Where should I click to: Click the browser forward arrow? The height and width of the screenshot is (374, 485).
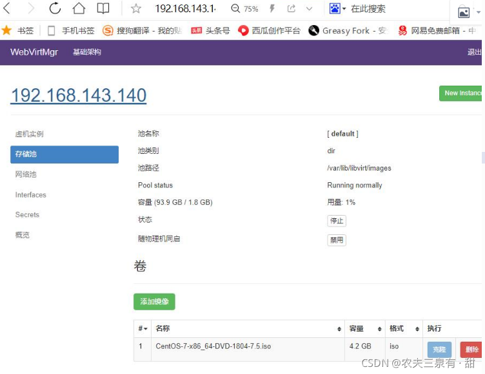31,8
